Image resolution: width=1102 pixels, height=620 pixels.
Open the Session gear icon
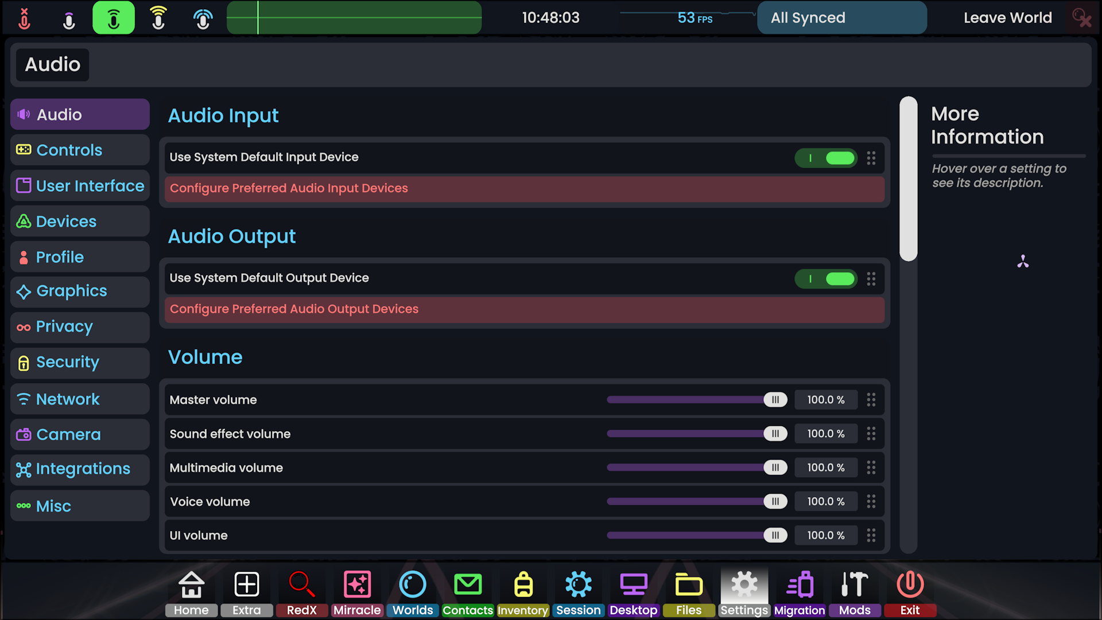pyautogui.click(x=578, y=585)
